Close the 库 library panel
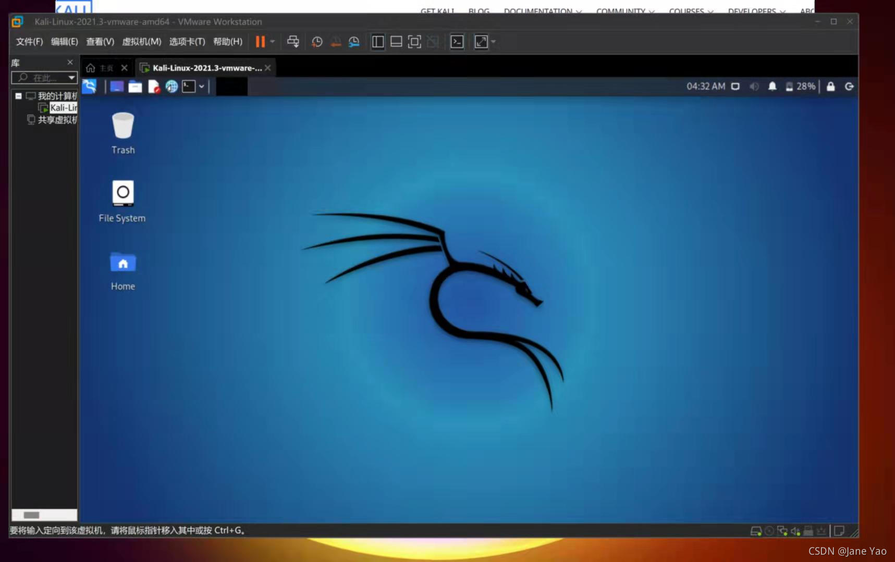 click(x=70, y=63)
